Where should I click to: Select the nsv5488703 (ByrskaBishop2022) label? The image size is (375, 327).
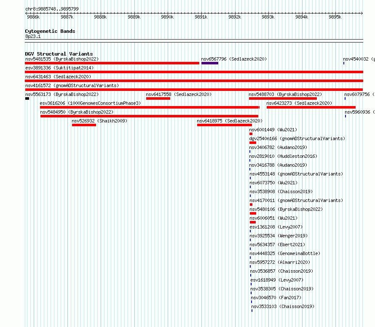[285, 94]
